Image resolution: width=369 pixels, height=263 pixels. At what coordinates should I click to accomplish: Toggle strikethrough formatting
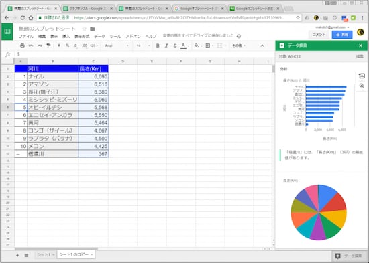(175, 46)
